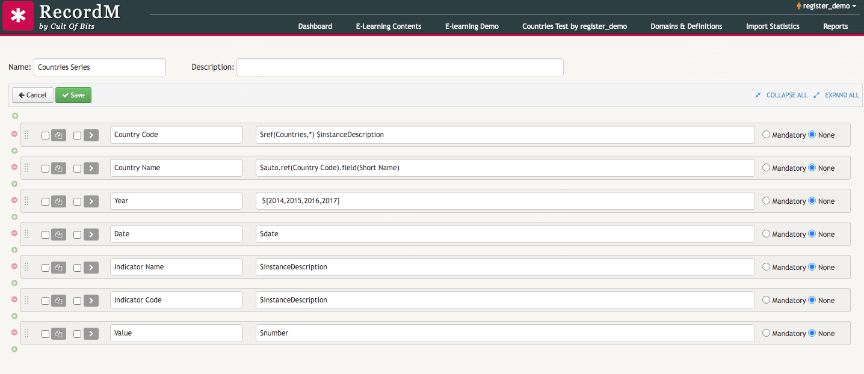Open the register_demo user dropdown
The width and height of the screenshot is (864, 374).
point(826,6)
